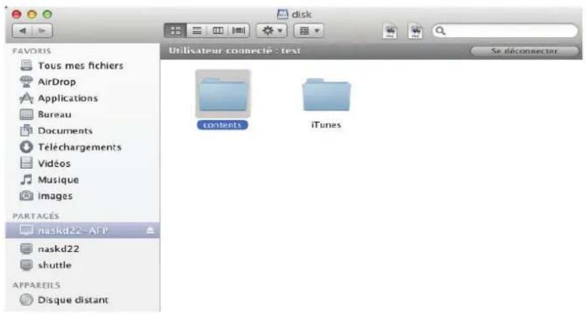Screen dimensions: 586x314
Task: Open Disque distant under Appareils
Action: click(x=72, y=300)
